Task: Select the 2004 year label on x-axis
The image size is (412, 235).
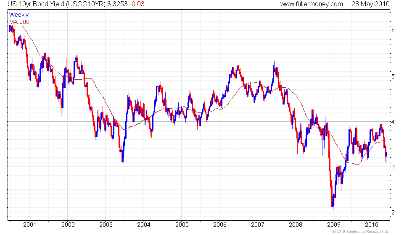Action: (144, 225)
